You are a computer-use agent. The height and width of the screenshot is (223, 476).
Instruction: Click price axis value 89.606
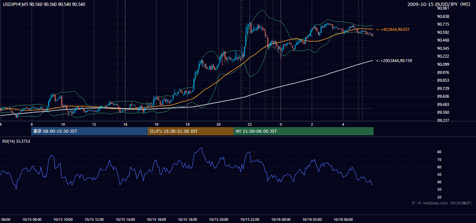(x=444, y=96)
